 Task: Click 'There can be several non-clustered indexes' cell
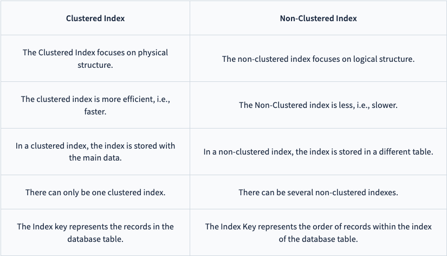318,192
